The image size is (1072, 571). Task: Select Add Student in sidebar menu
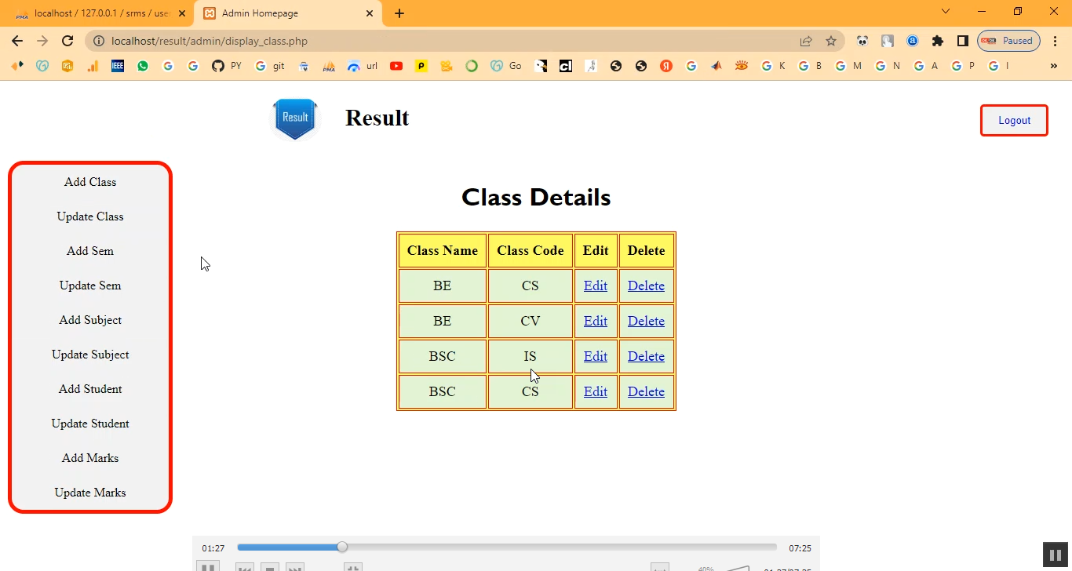pos(90,389)
